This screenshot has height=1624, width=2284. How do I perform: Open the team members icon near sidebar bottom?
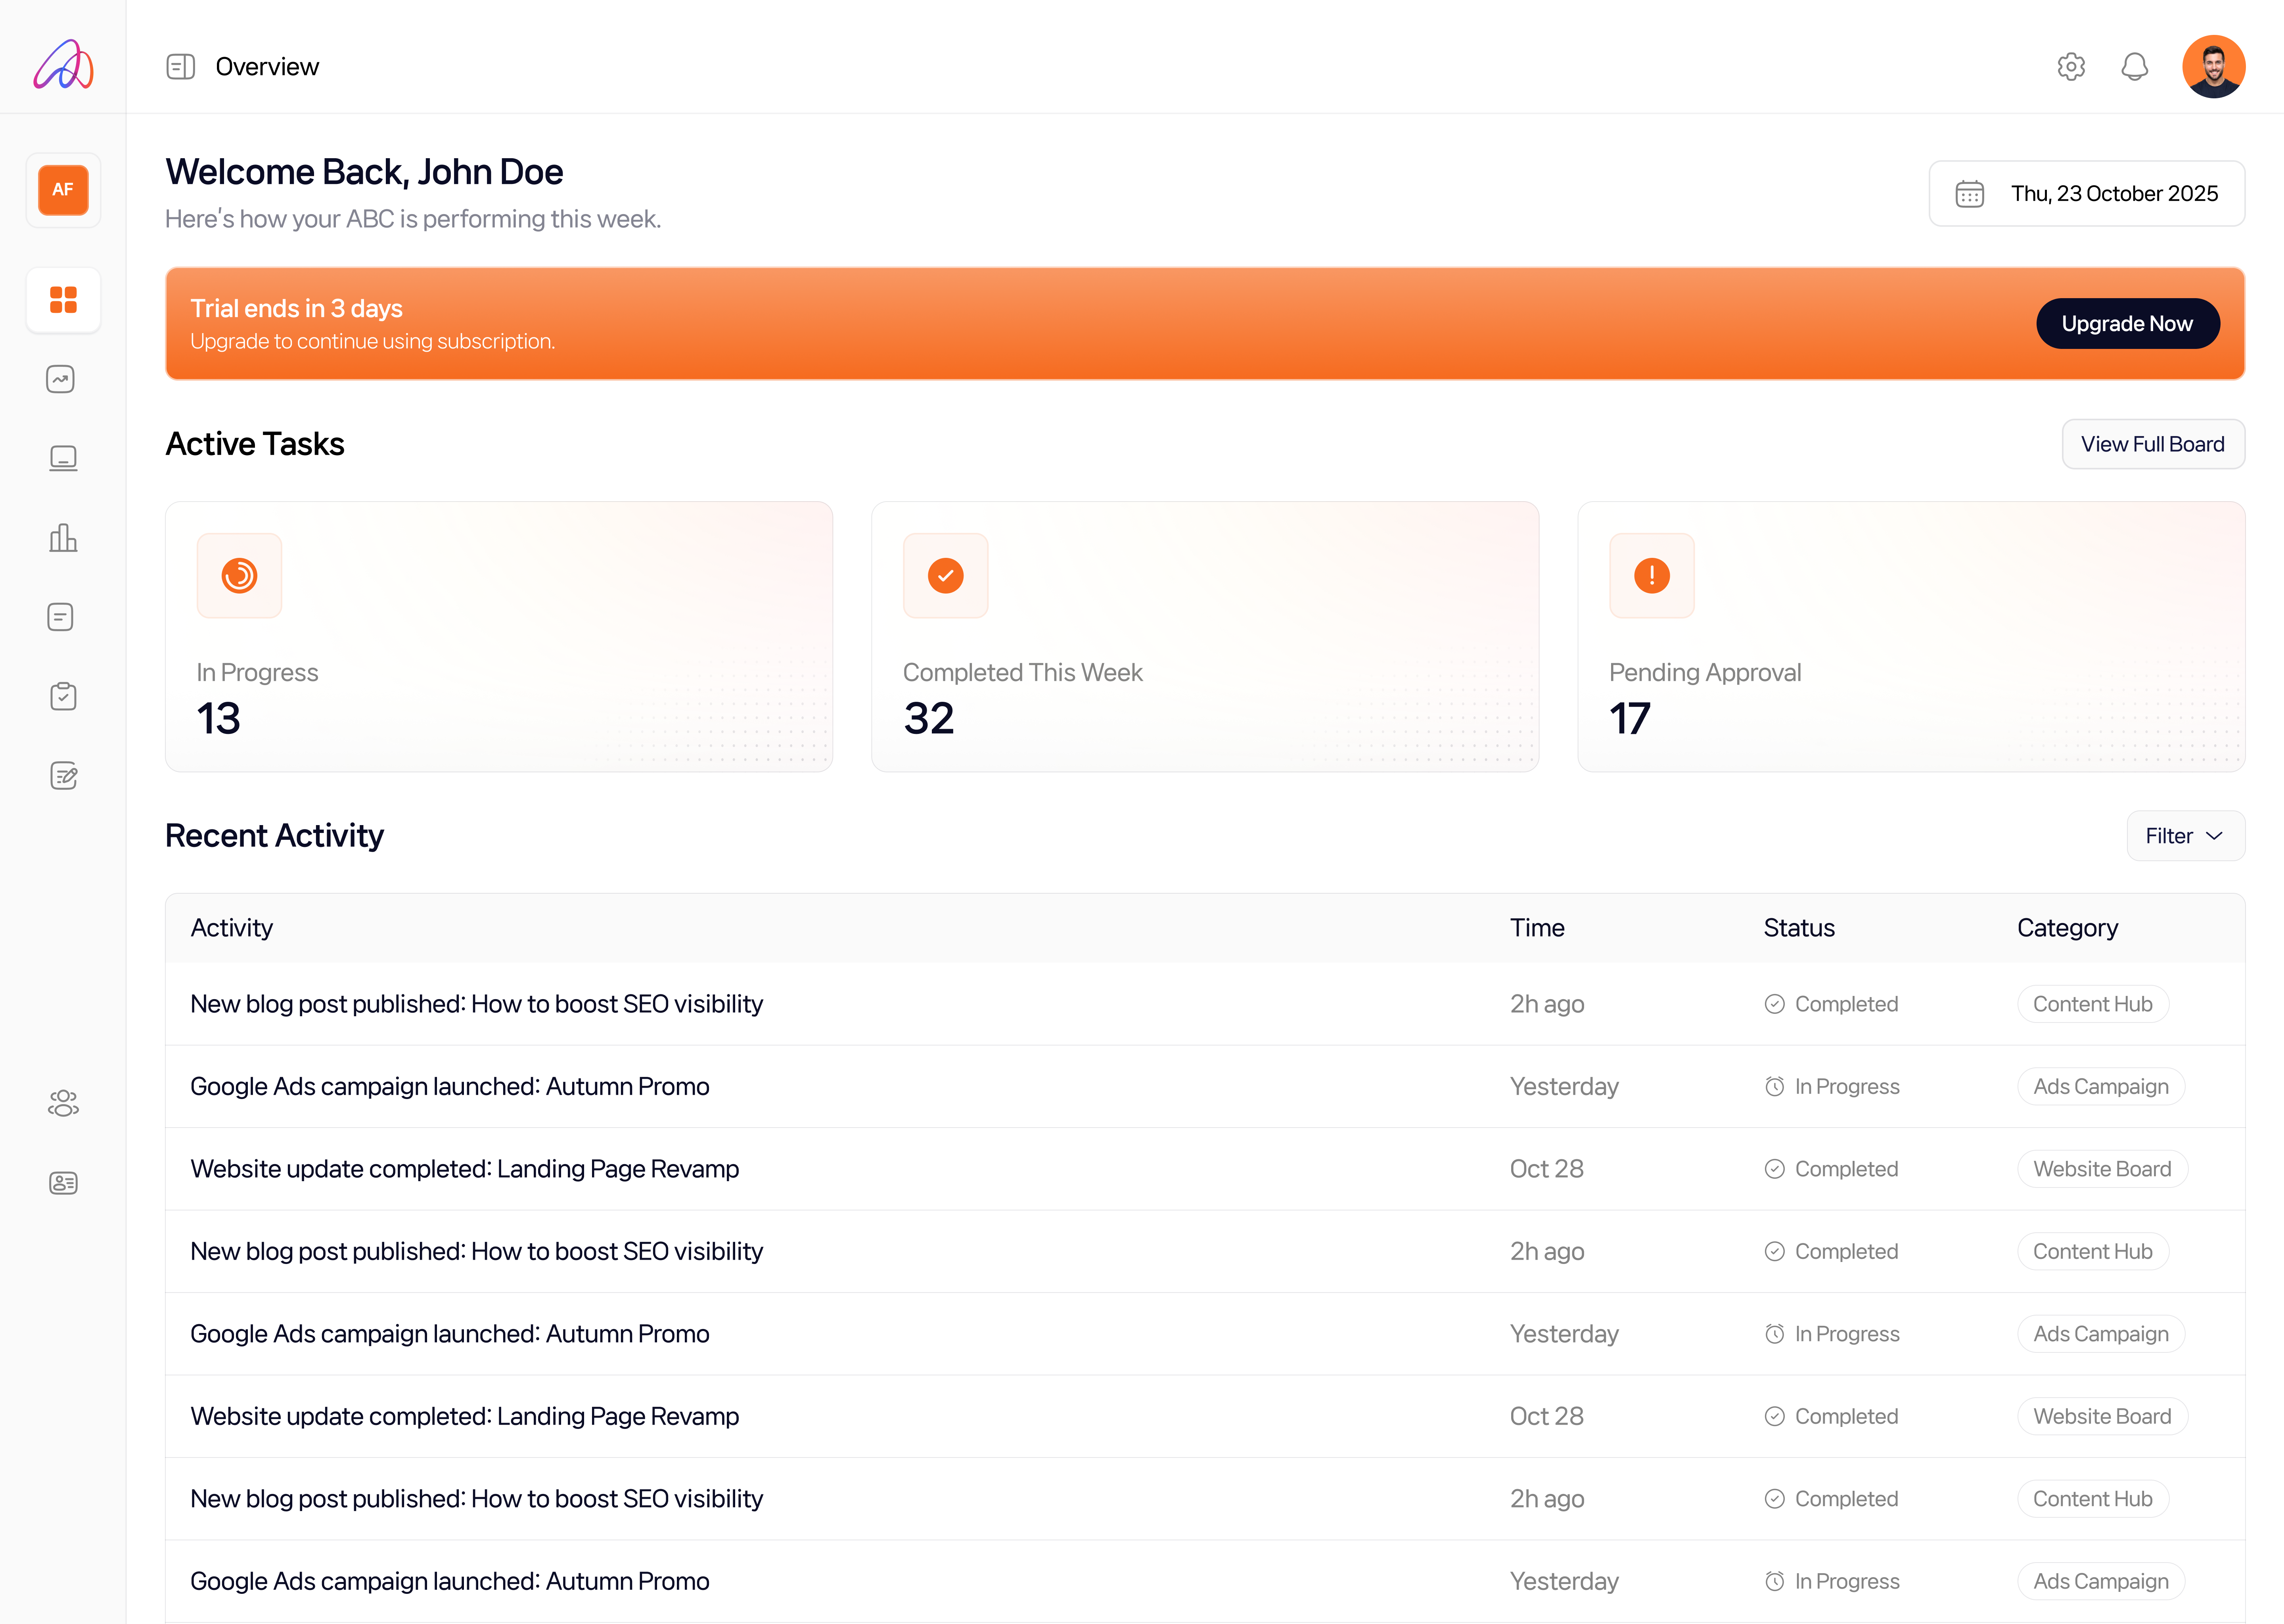click(63, 1103)
